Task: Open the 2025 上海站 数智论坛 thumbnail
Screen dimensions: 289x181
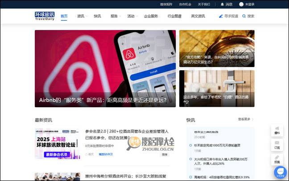Action: click(x=58, y=144)
